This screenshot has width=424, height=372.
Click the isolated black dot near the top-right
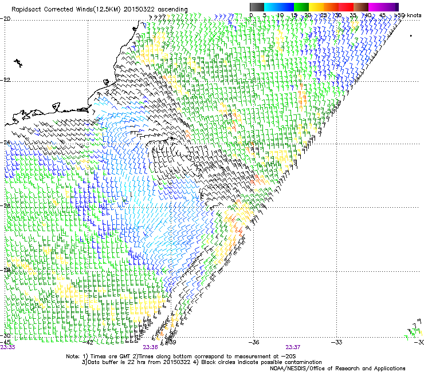tap(411, 35)
